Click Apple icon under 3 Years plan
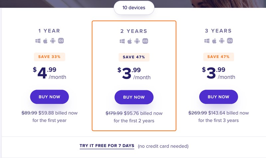This screenshot has height=158, width=266. point(214,41)
